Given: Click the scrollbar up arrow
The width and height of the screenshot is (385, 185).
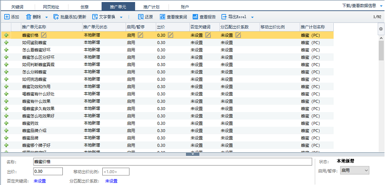Looking at the screenshot, I should point(381,38).
